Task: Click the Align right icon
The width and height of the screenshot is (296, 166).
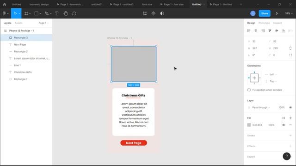Action: click(263, 30)
